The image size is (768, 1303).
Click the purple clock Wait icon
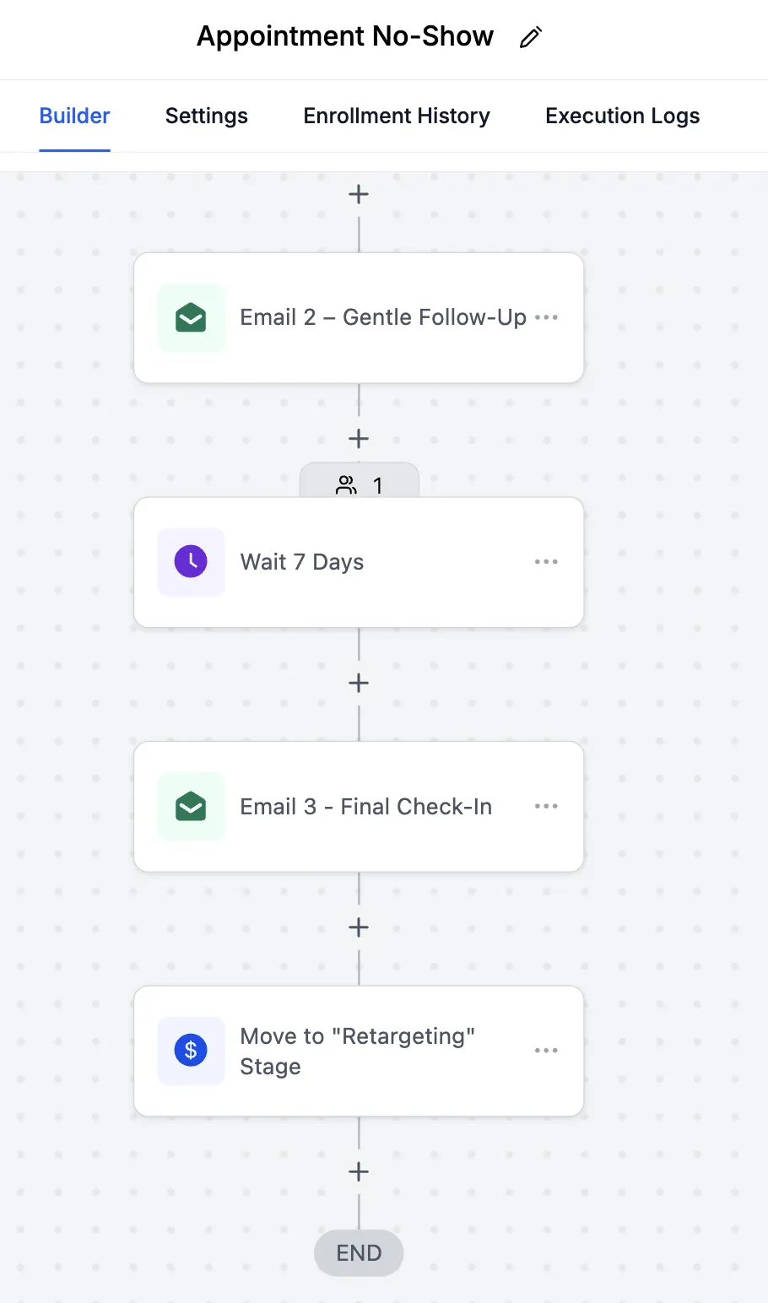191,561
